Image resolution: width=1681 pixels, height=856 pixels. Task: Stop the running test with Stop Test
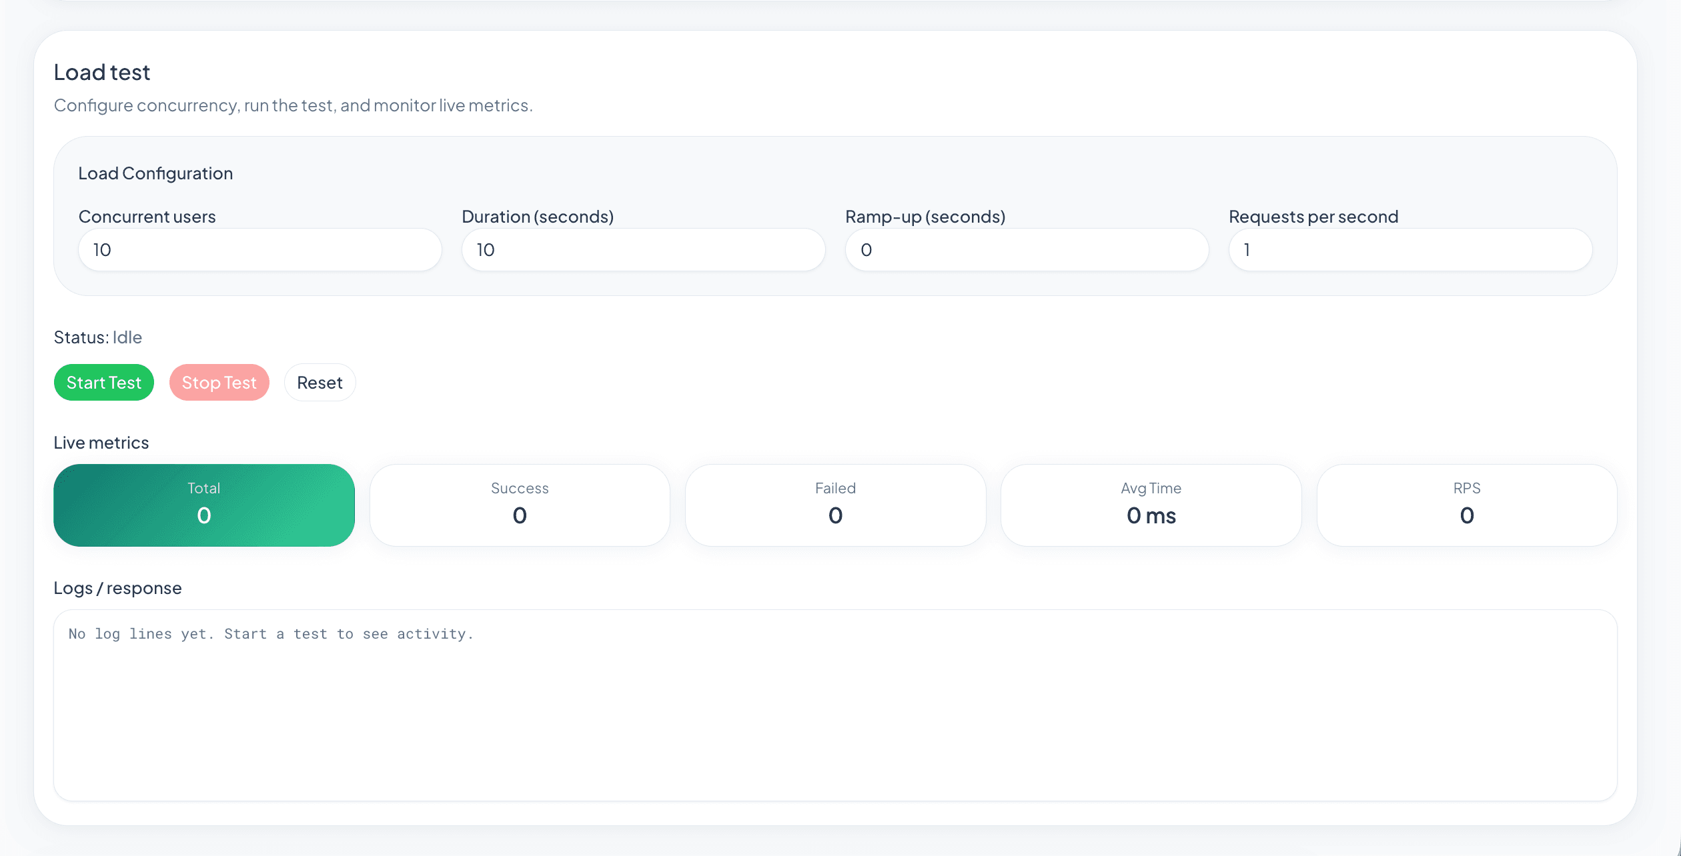pos(219,383)
